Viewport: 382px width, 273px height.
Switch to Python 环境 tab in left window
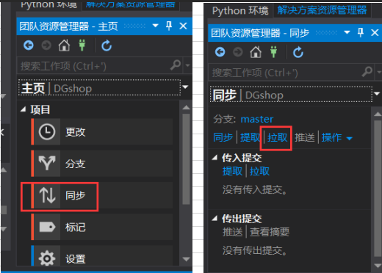[48, 4]
